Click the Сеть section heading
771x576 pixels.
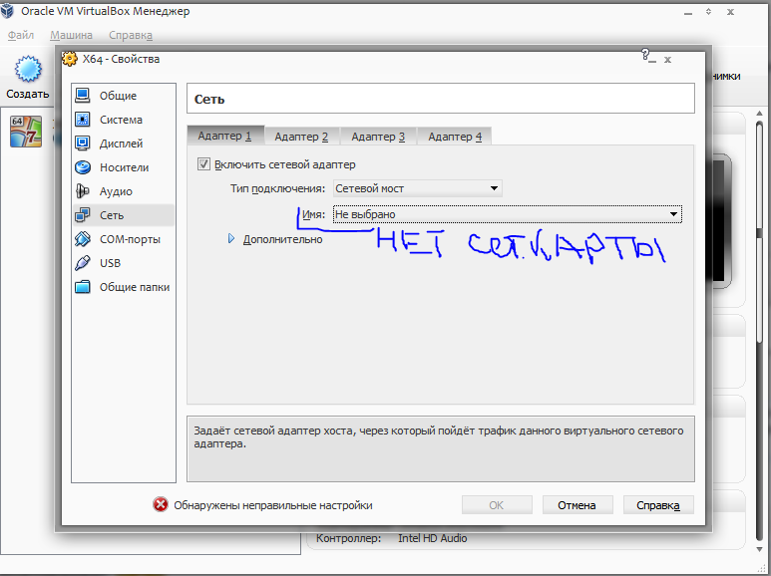point(209,100)
